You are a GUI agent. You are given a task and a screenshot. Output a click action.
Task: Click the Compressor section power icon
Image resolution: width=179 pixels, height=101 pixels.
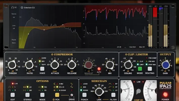(52, 54)
